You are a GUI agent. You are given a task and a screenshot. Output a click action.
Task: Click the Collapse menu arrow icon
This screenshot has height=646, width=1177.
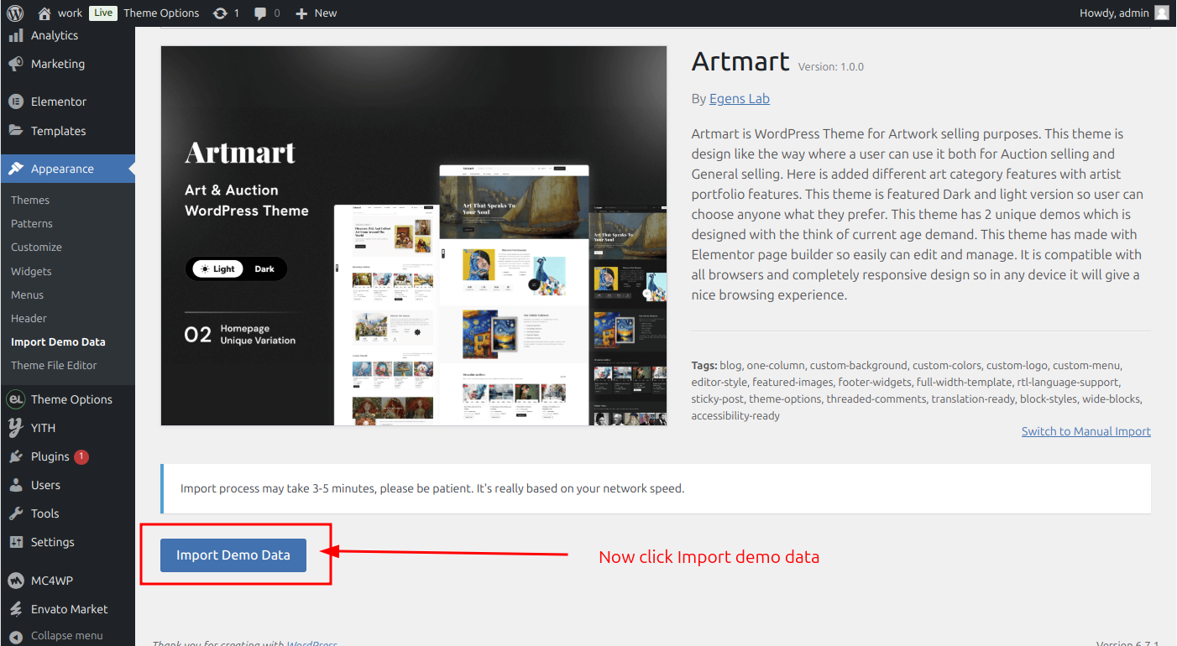click(x=16, y=636)
